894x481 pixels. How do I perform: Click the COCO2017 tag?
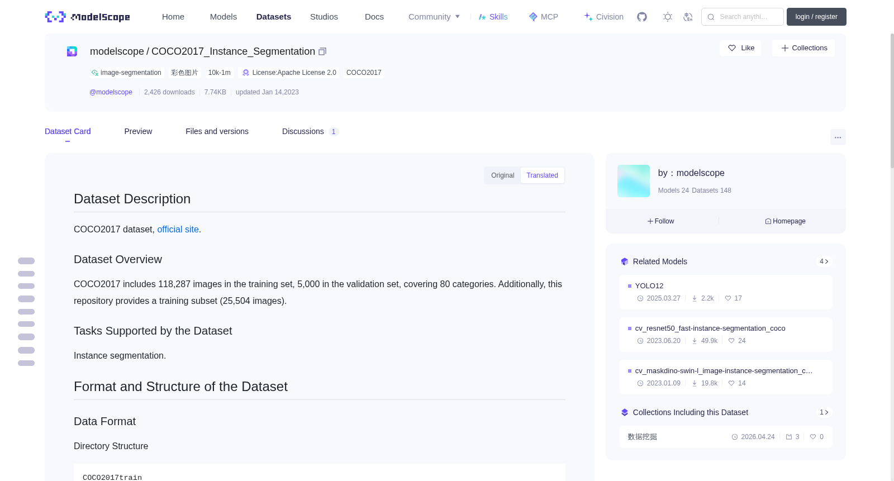(364, 73)
